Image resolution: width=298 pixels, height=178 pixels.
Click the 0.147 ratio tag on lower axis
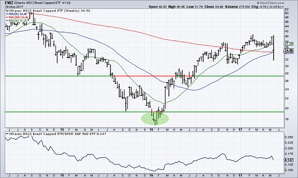[x=289, y=160]
